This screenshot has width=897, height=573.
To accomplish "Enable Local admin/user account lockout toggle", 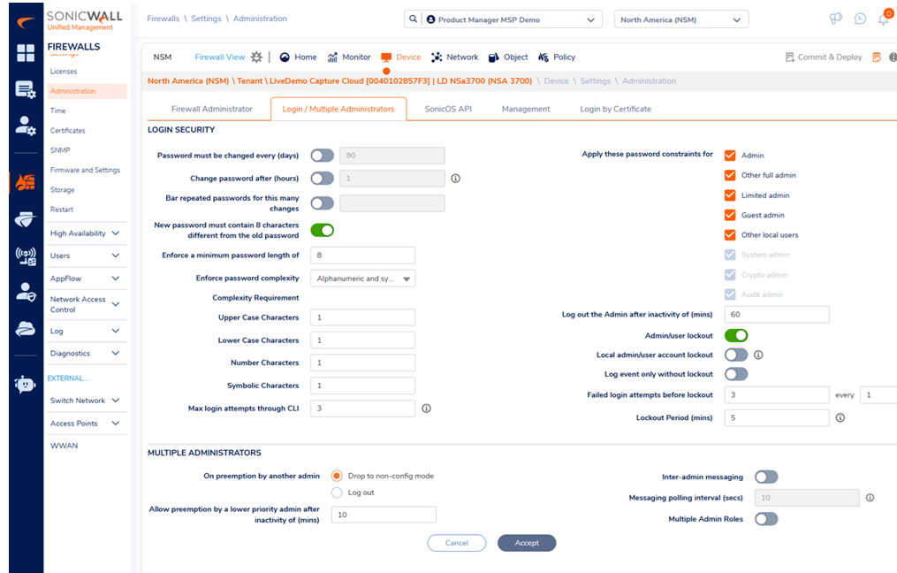I will [x=736, y=355].
